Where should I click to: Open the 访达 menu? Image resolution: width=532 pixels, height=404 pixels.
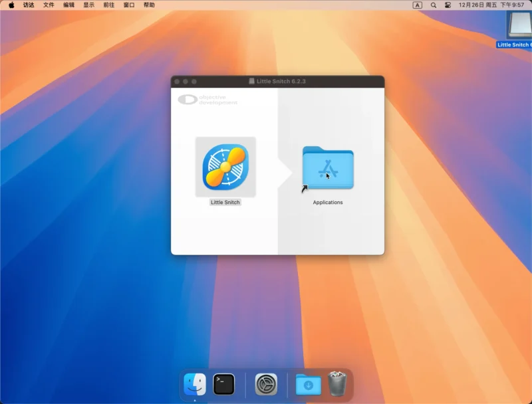pos(29,5)
